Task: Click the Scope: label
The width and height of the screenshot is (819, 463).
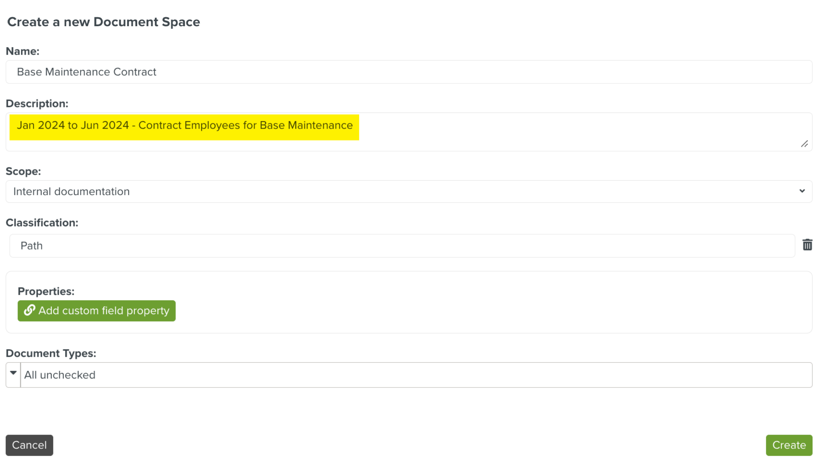Action: [x=23, y=171]
